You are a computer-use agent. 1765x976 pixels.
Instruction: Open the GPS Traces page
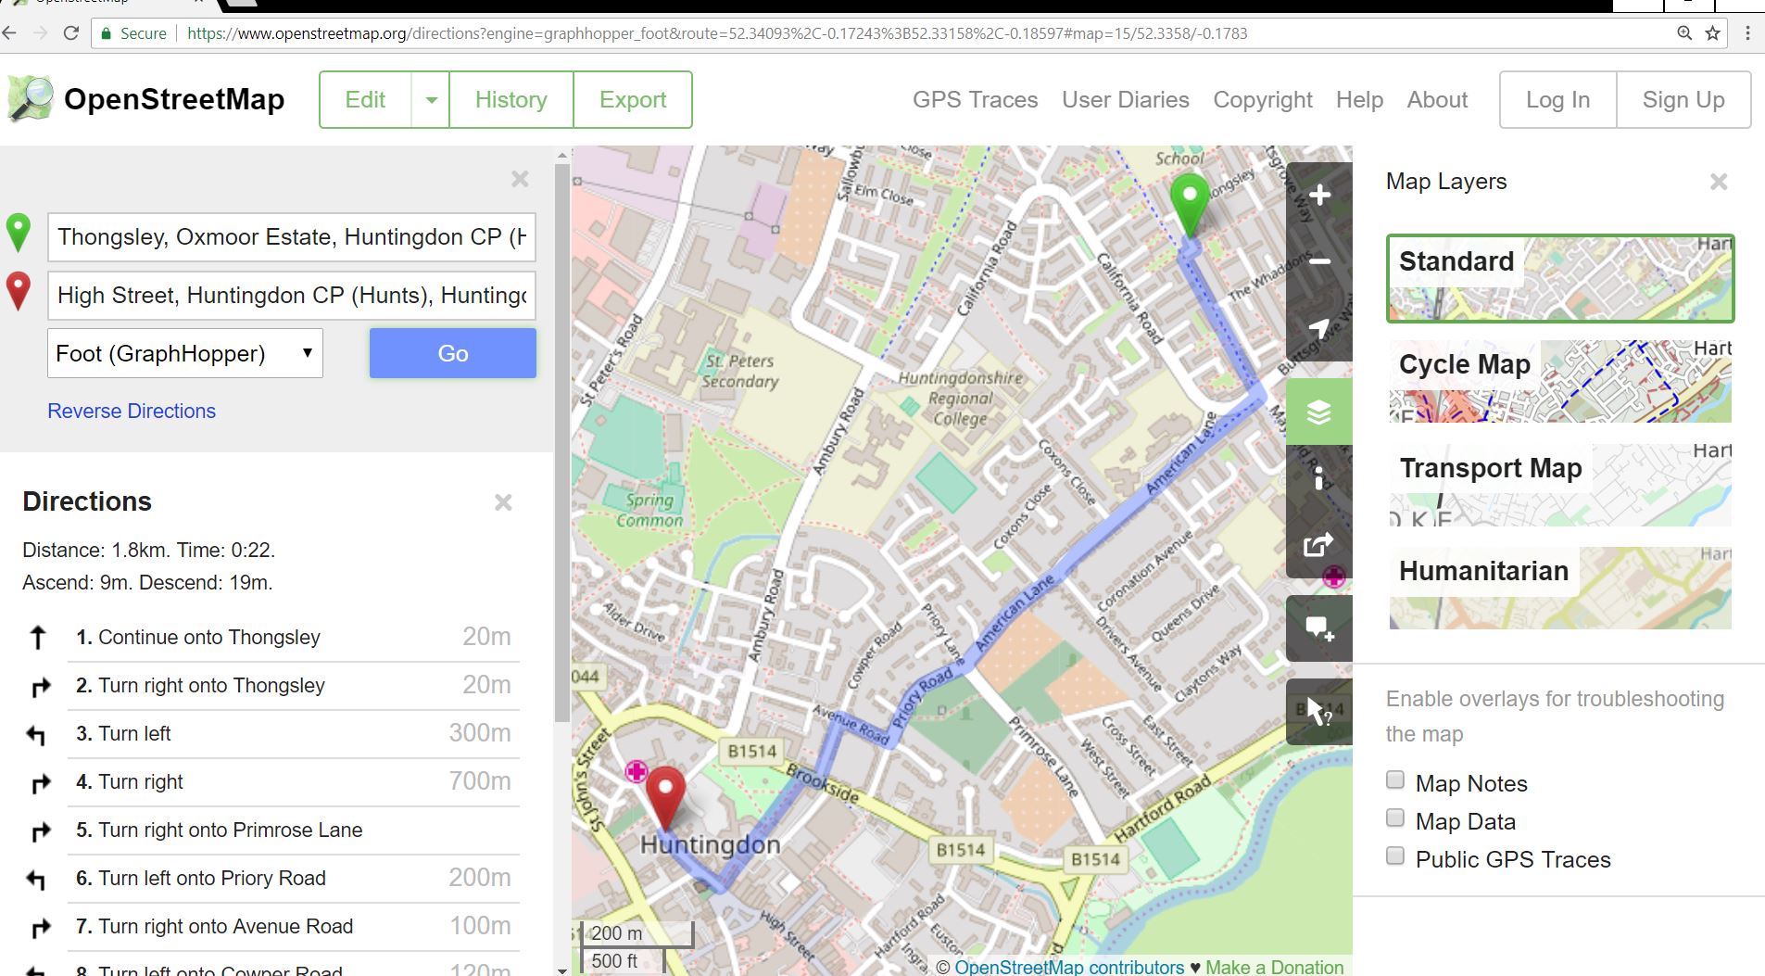(x=975, y=100)
